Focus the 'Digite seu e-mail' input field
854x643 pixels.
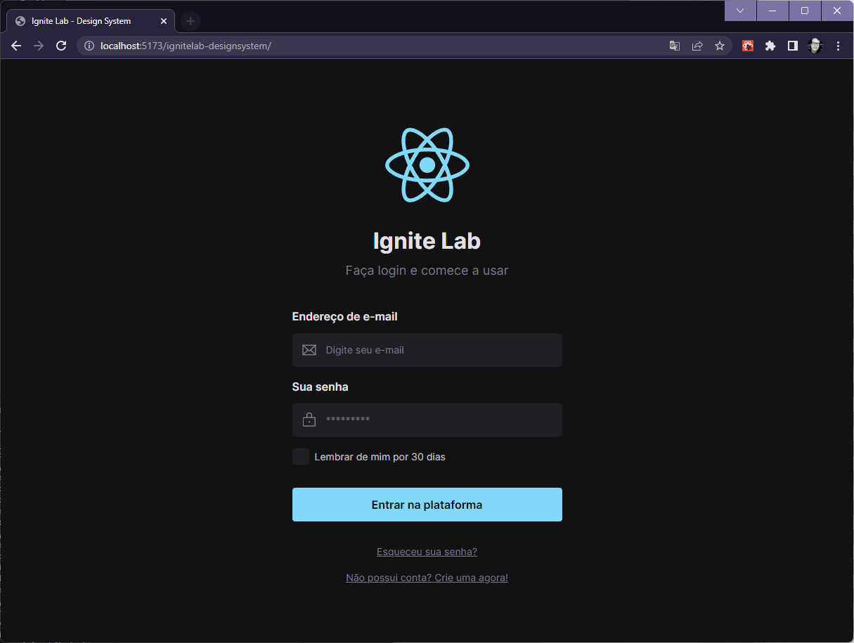(427, 350)
